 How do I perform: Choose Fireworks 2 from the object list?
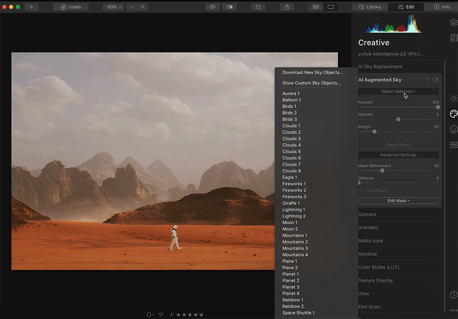coord(294,190)
